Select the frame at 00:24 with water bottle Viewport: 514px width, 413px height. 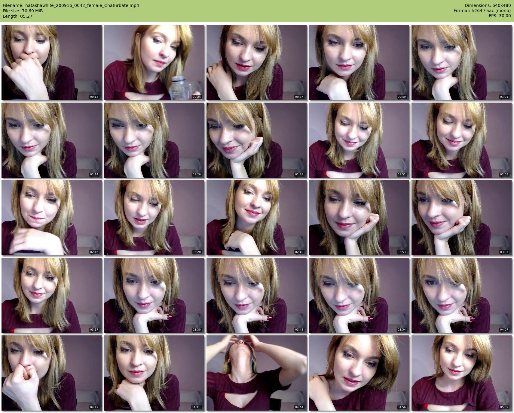pos(154,63)
